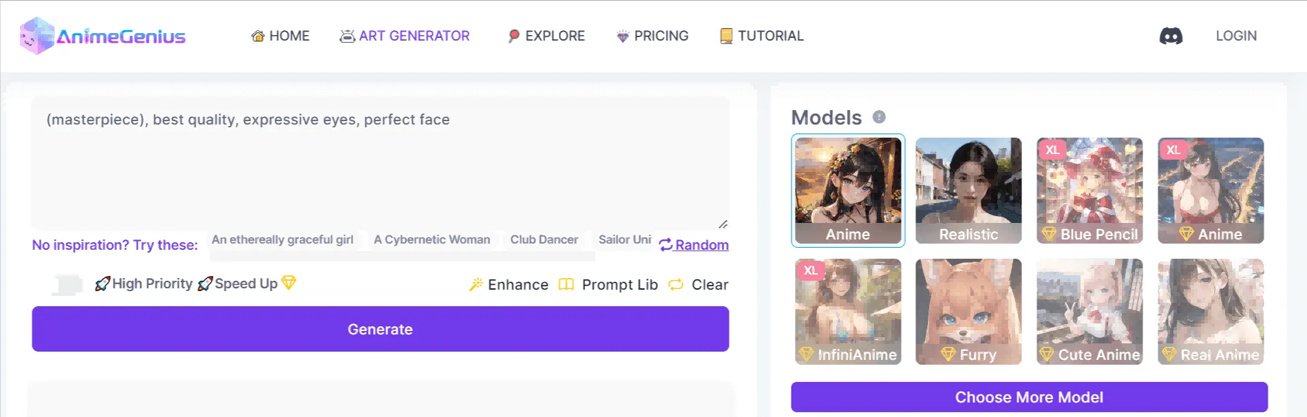1307x417 pixels.
Task: Open the Prompt Lib book icon
Action: coord(566,284)
